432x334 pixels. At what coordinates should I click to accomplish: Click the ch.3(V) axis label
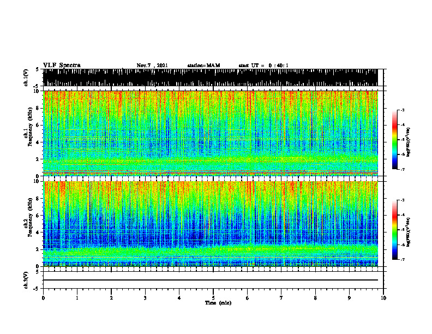(26, 280)
